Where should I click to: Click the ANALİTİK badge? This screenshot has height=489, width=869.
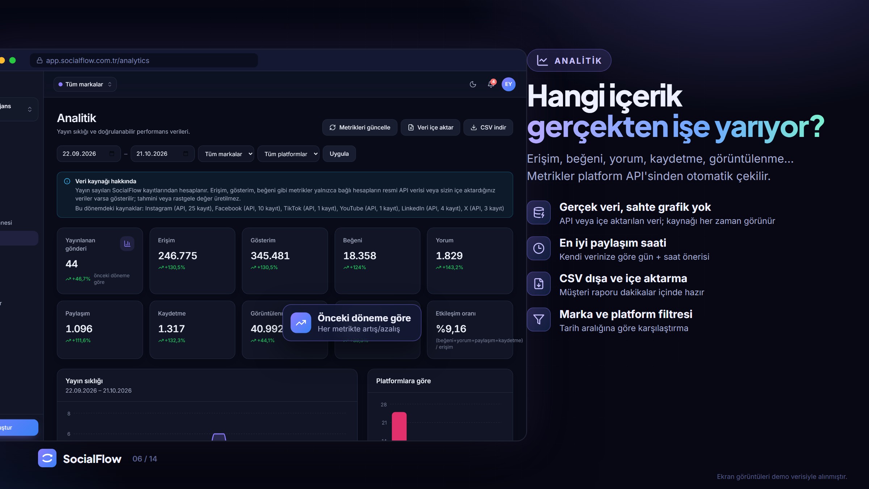(x=569, y=60)
